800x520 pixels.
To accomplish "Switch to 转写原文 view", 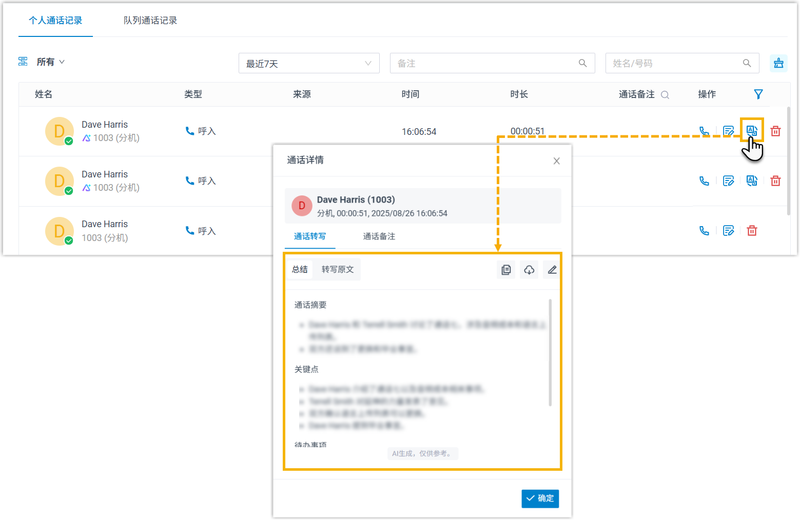I will click(337, 270).
